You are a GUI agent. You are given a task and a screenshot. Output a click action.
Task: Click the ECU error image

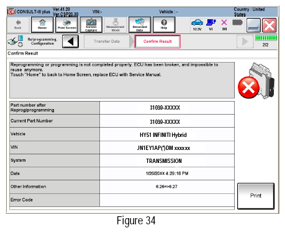point(256,81)
